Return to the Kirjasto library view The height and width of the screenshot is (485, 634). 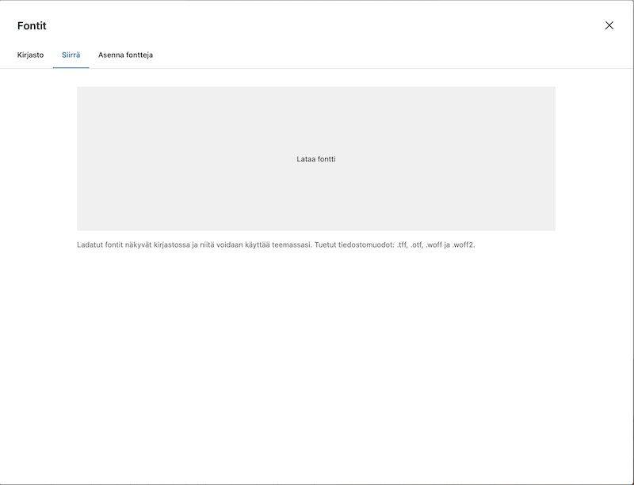click(30, 55)
